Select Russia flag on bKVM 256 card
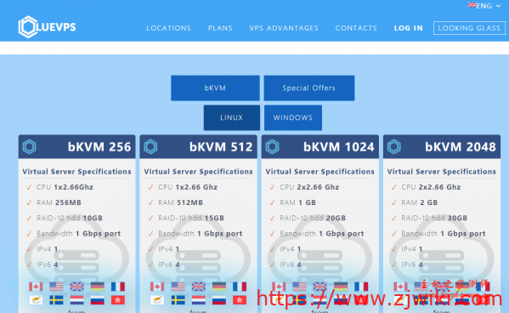 coord(98,300)
